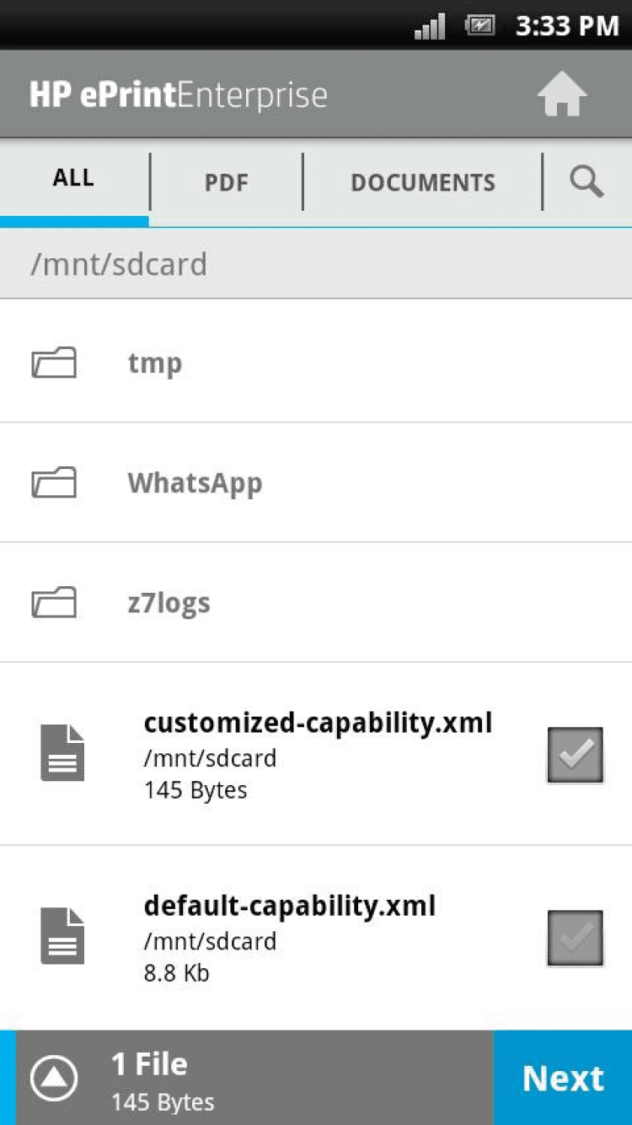Uncheck the customized-capability.xml checkbox

[x=575, y=755]
